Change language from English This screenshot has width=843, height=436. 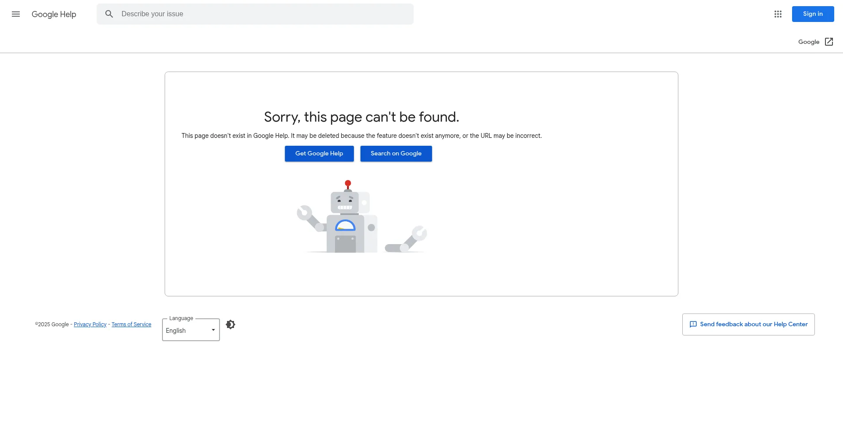(190, 330)
